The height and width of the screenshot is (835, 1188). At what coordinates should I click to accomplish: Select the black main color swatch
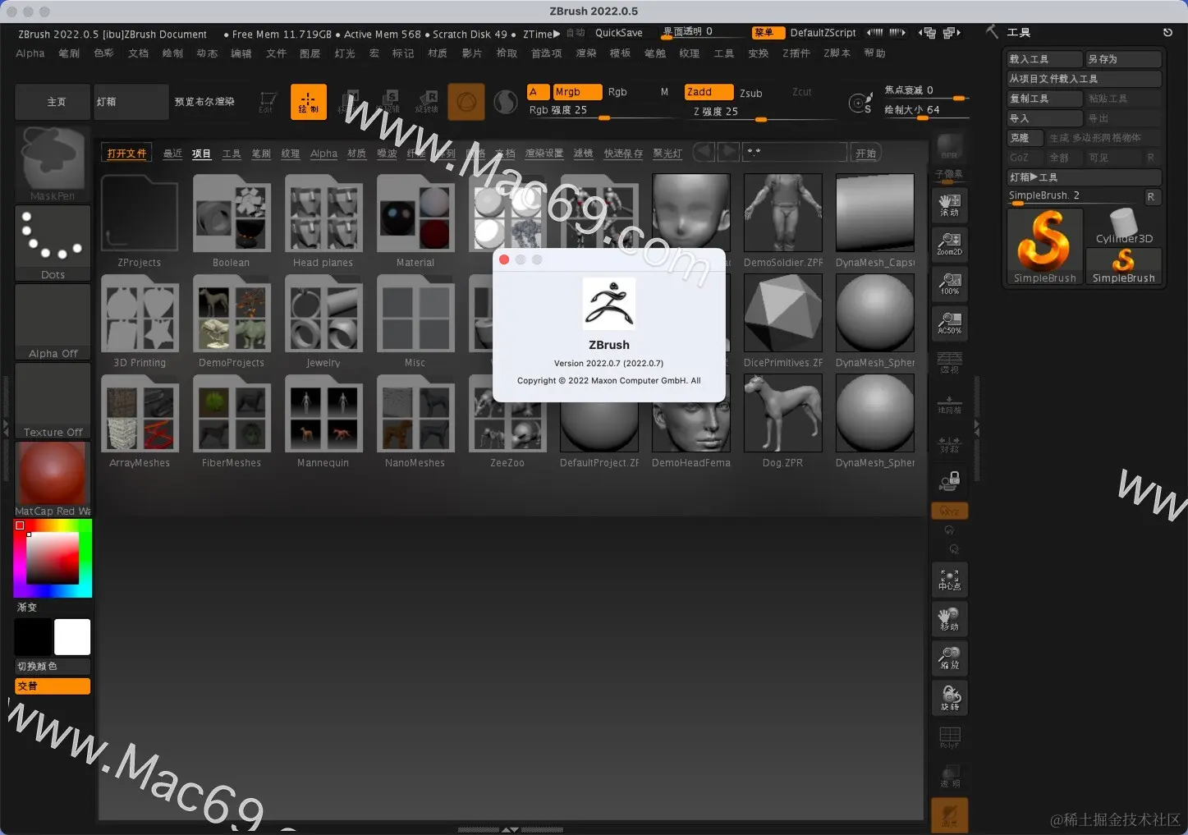click(x=33, y=637)
